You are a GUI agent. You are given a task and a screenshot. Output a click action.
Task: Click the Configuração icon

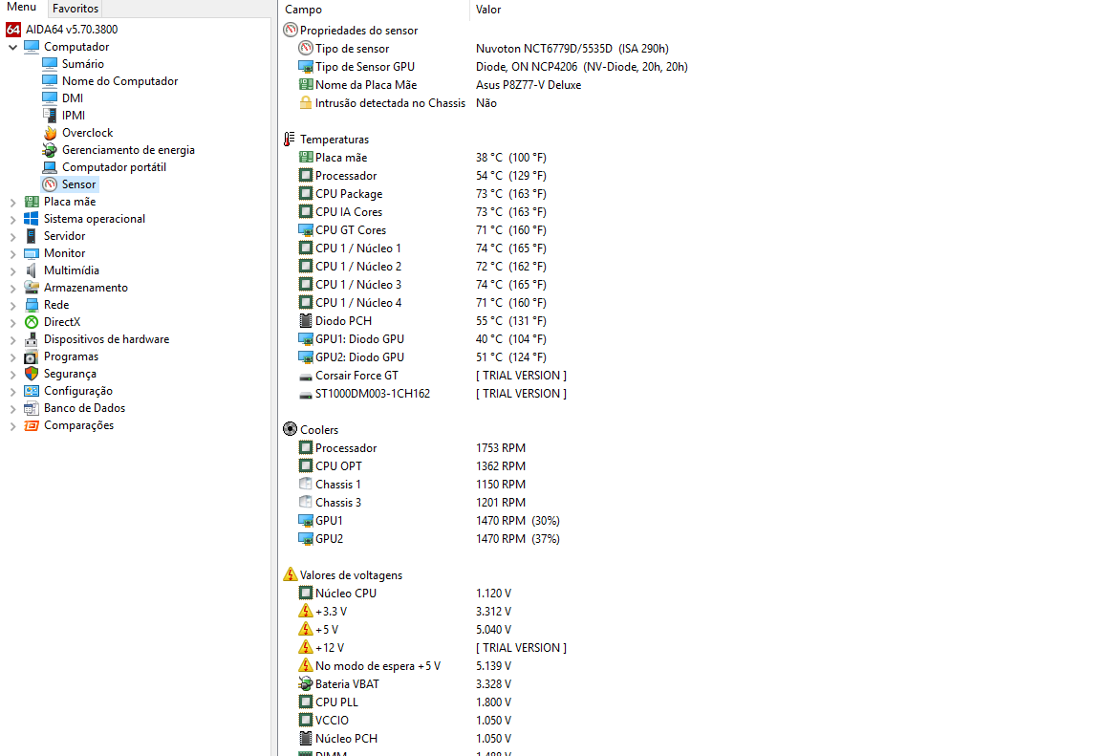point(31,391)
